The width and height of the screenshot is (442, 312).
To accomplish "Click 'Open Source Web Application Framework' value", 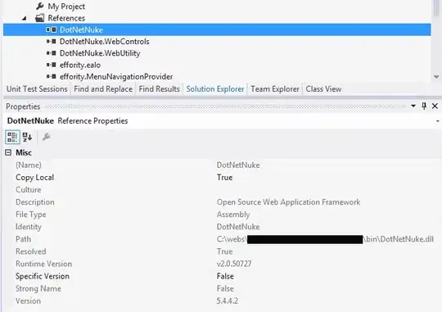I will click(288, 202).
